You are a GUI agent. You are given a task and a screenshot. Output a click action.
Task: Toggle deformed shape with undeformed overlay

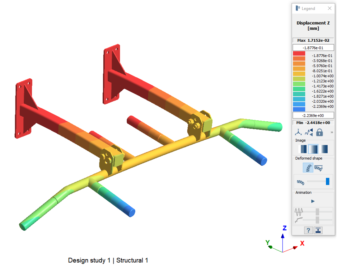click(318, 168)
